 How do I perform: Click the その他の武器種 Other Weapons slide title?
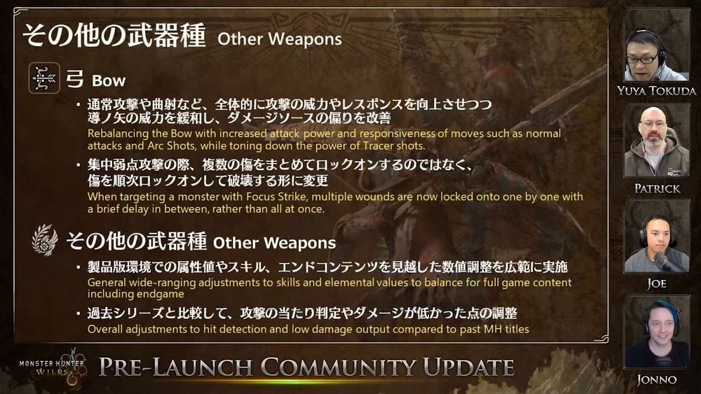click(182, 36)
